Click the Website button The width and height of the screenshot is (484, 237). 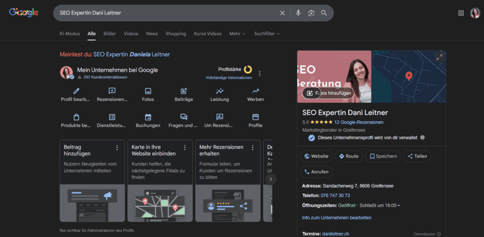click(x=316, y=156)
